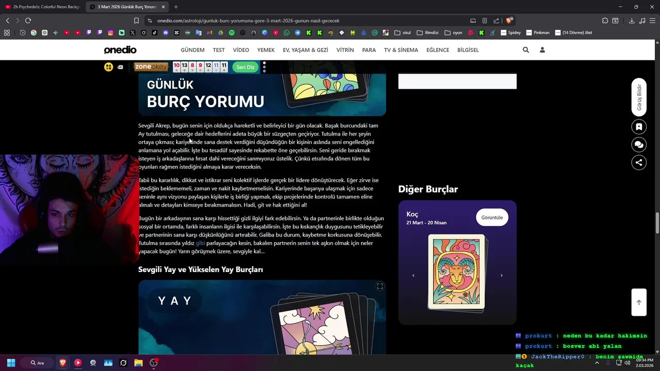Viewport: 660px width, 371px height.
Task: Click the Seri Diz green button
Action: 245,67
